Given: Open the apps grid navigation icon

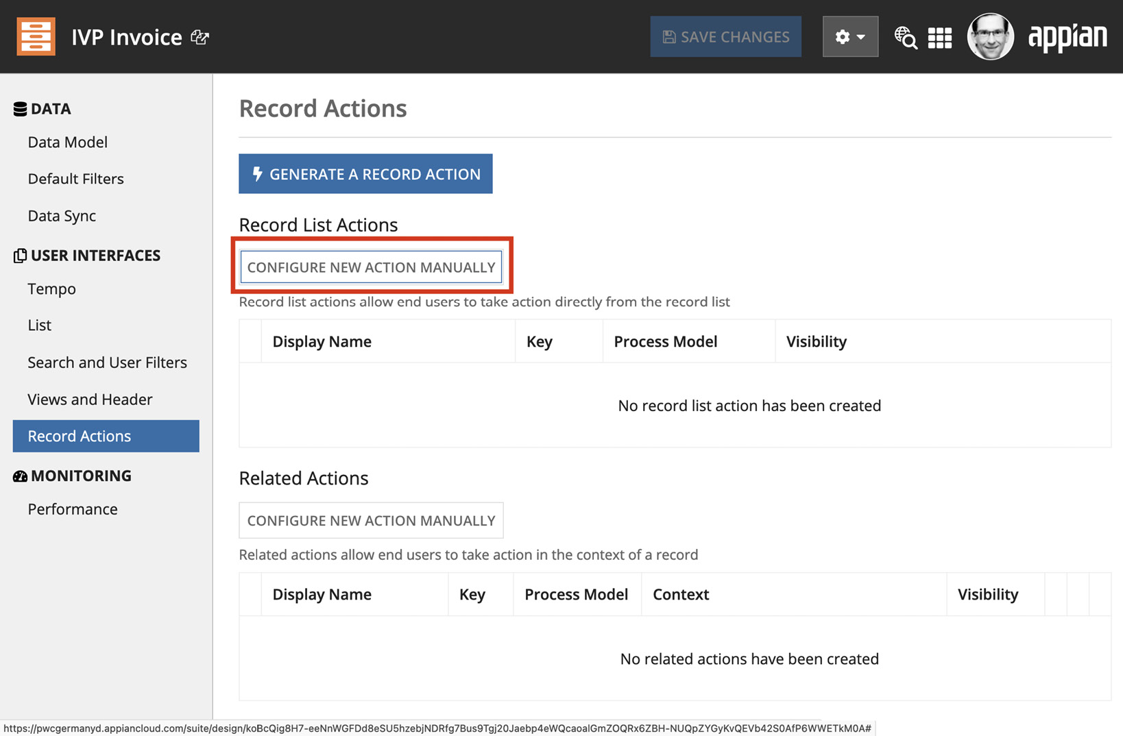Looking at the screenshot, I should click(940, 38).
